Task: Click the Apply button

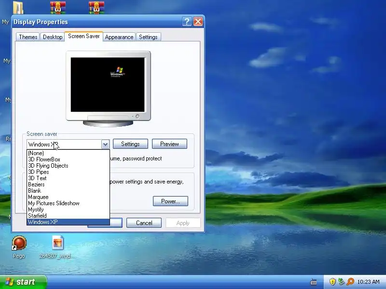Action: [x=183, y=223]
